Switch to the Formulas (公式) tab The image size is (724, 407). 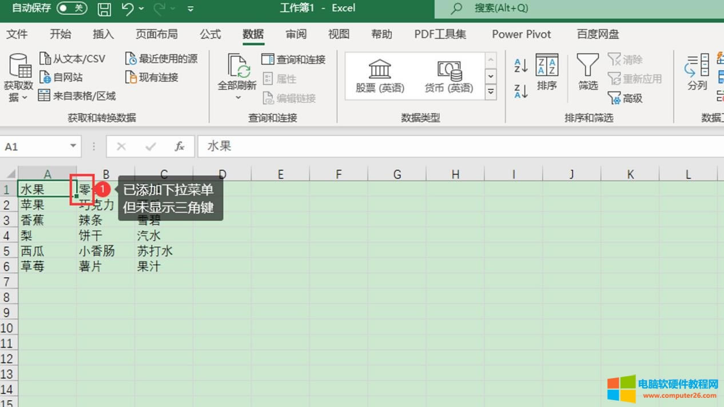(210, 34)
